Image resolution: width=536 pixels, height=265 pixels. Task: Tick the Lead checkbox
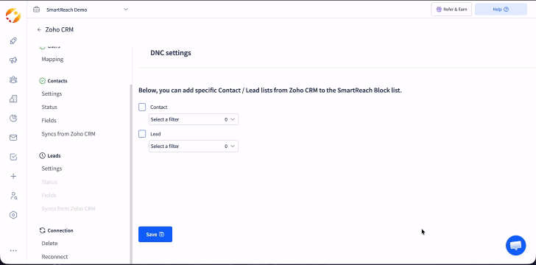[142, 134]
